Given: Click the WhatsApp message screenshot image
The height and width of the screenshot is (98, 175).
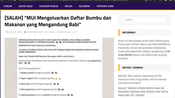Looking at the screenshot, I should click(59, 68).
